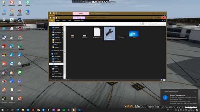This screenshot has width=200, height=112.
Task: Dismiss the System Transparency notification
Action: click(x=195, y=91)
